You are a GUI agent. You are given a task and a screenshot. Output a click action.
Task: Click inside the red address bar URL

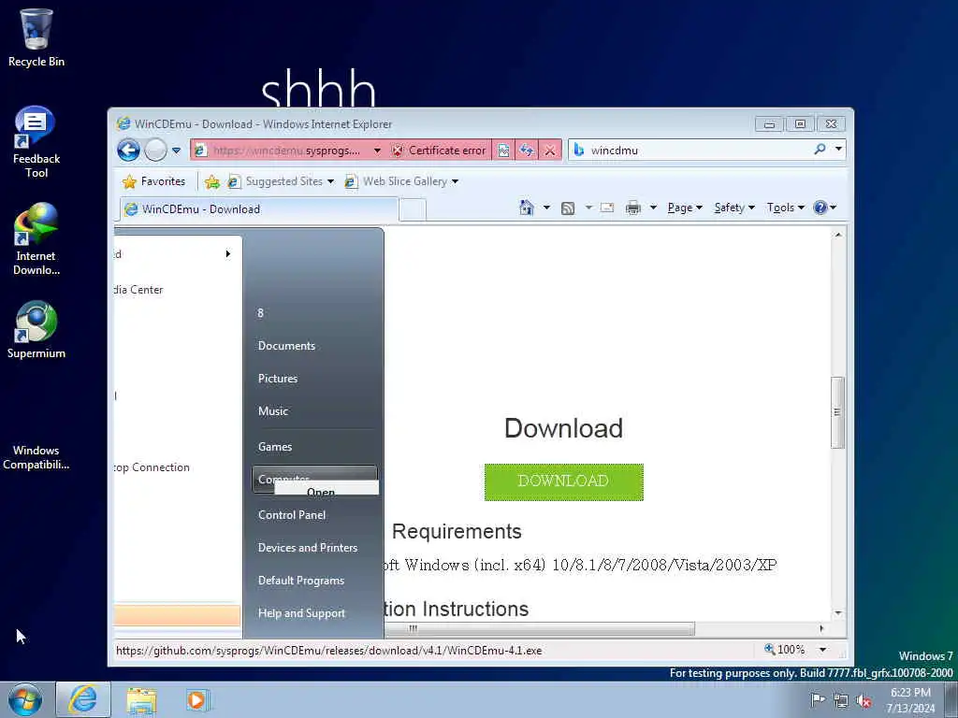pyautogui.click(x=286, y=151)
